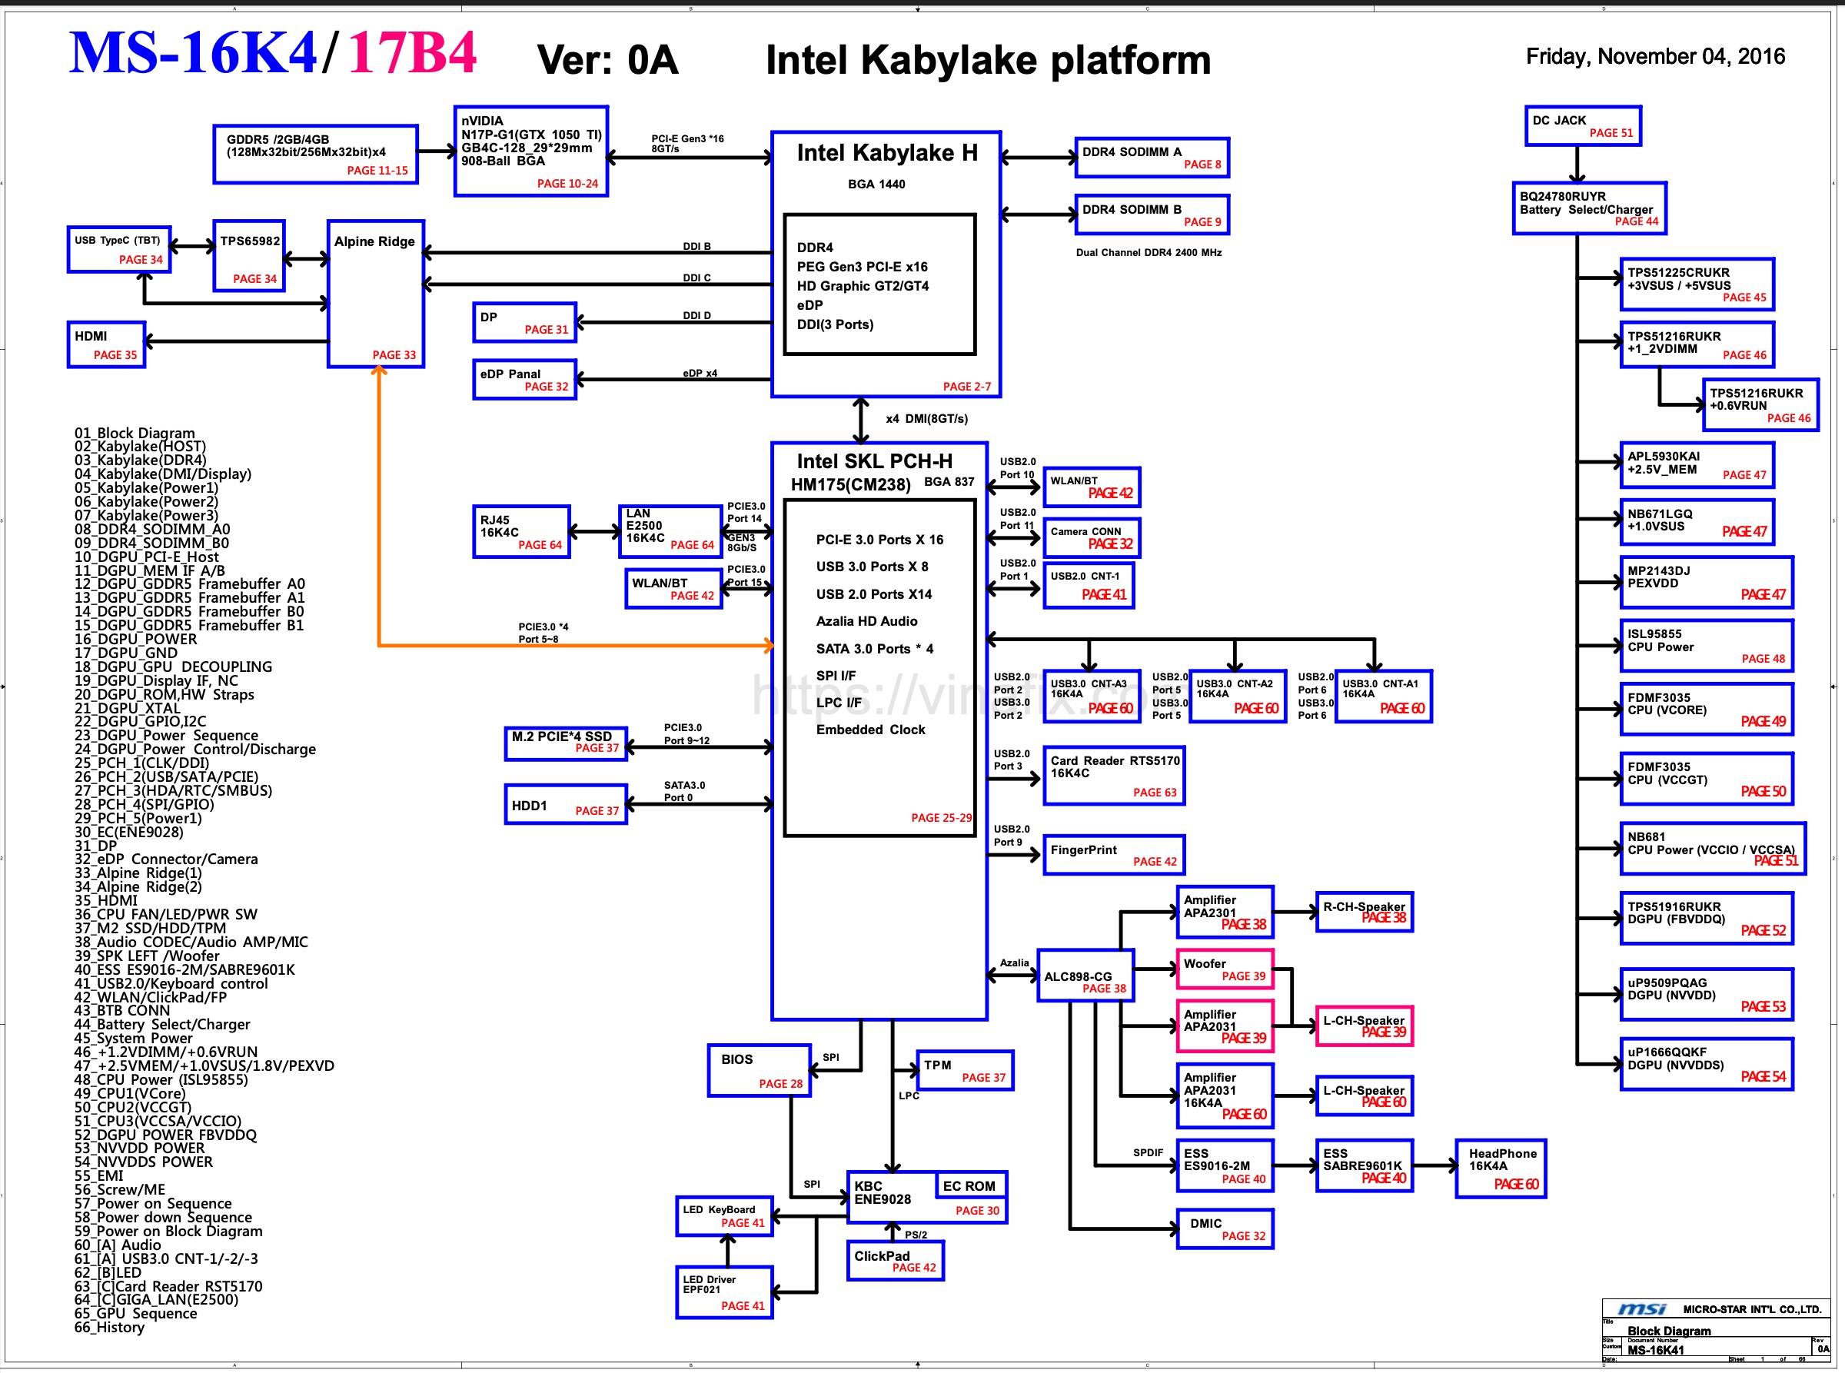This screenshot has width=1845, height=1373.
Task: Click the TPS51916RUKR DGPU (FBVDDQ) block
Action: tap(1707, 919)
